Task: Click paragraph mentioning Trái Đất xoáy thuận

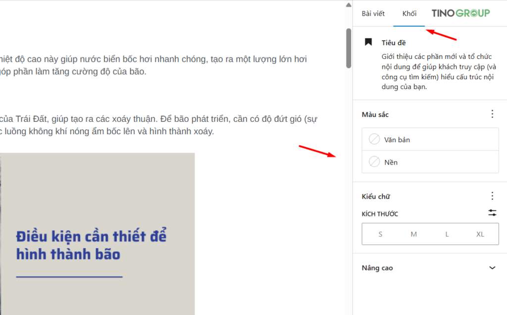Action: click(158, 125)
